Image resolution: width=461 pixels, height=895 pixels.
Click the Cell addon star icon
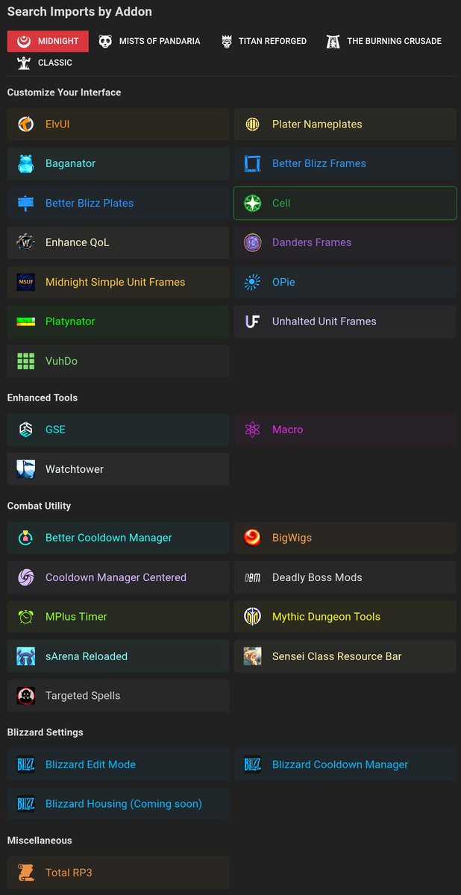tap(253, 204)
